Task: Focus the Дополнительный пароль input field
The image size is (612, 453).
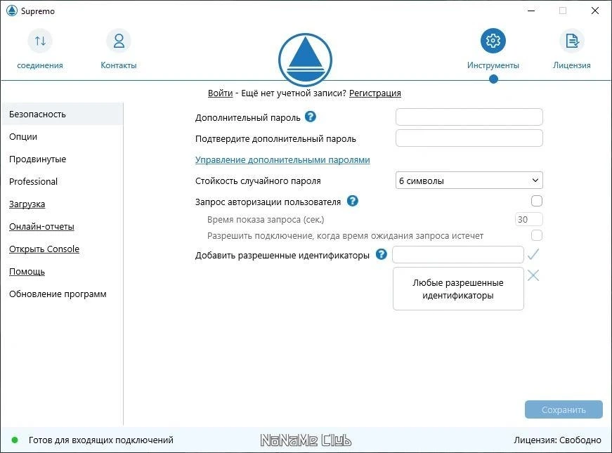Action: (469, 117)
